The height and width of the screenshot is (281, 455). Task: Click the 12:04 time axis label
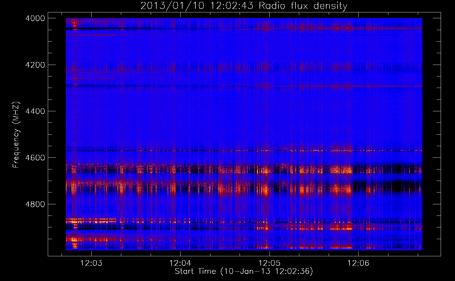(x=180, y=263)
